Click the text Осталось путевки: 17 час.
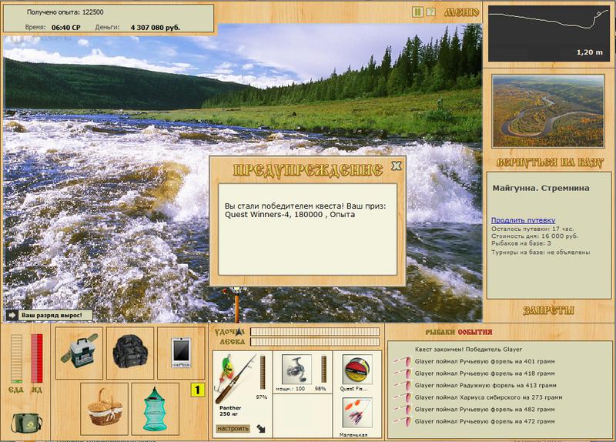Image resolution: width=616 pixels, height=442 pixels. pyautogui.click(x=532, y=229)
